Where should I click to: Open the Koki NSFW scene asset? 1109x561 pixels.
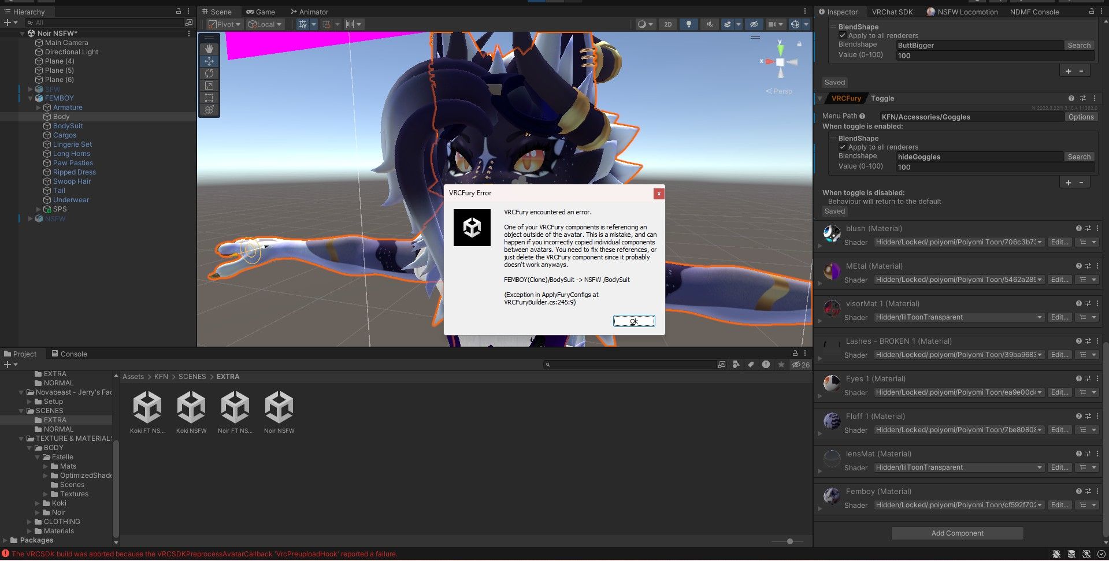pyautogui.click(x=191, y=413)
